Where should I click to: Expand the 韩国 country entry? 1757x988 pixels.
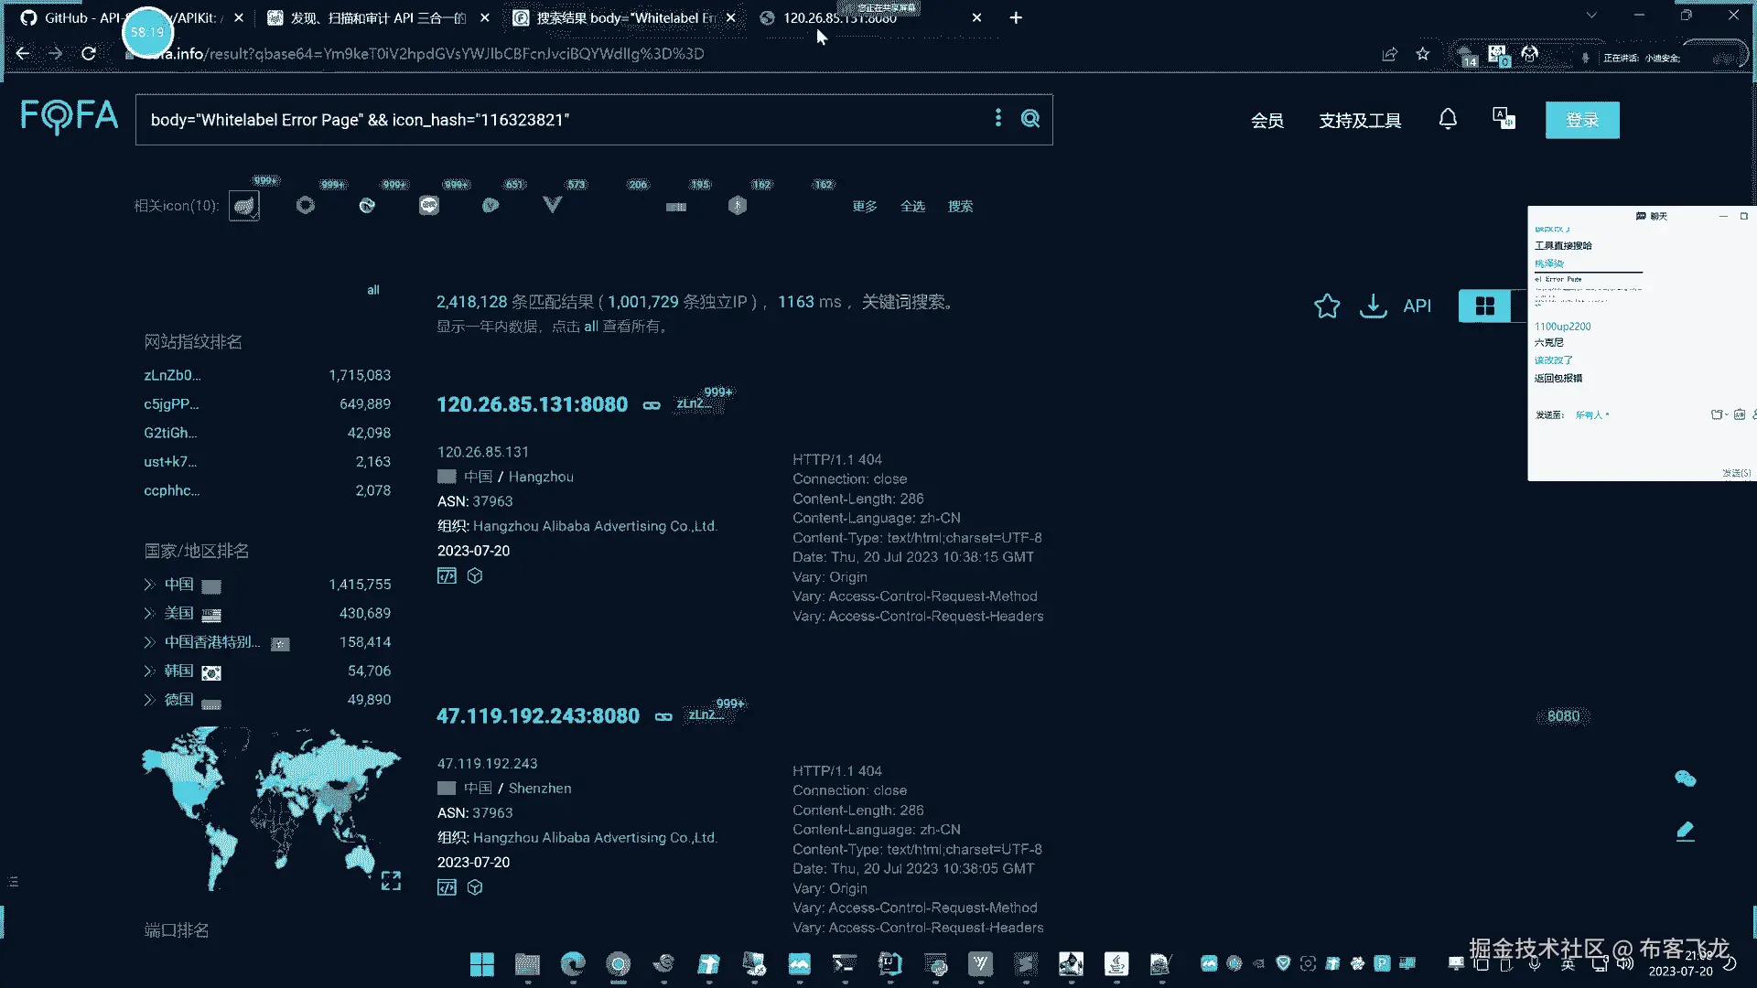149,671
